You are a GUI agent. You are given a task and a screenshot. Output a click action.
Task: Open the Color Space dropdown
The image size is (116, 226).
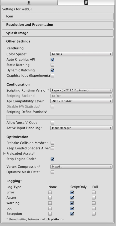[x=81, y=54]
